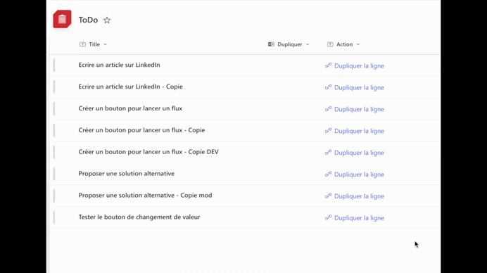The width and height of the screenshot is (487, 273).
Task: Duplicate the 'lancer un flux - Copie DEV' row
Action: (x=355, y=153)
